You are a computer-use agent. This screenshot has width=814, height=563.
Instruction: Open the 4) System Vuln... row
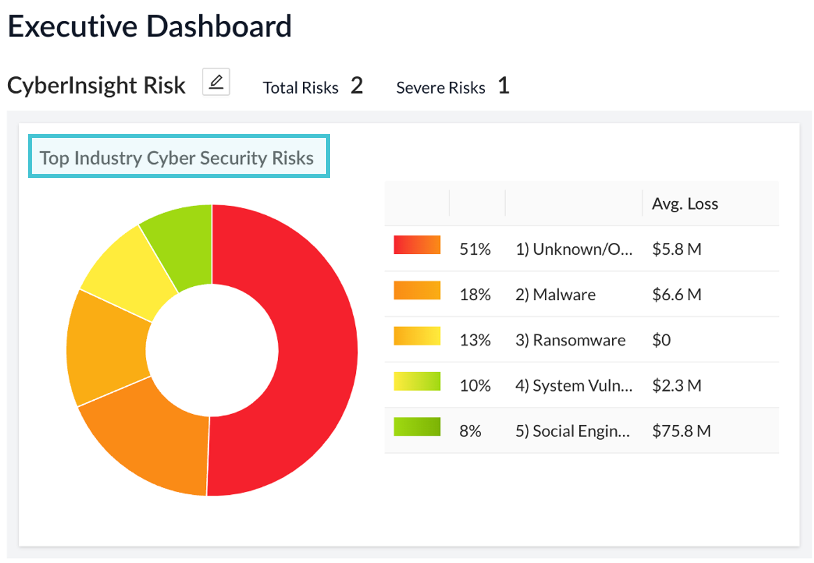(x=574, y=386)
